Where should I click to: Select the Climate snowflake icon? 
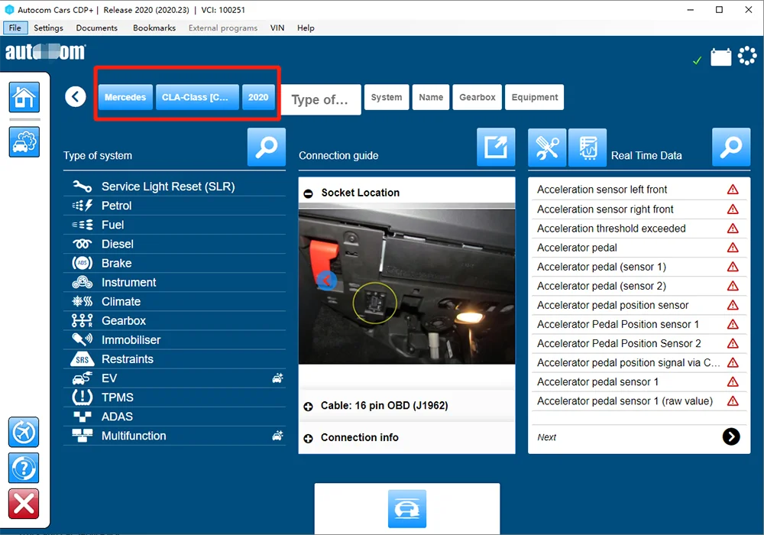(x=82, y=301)
